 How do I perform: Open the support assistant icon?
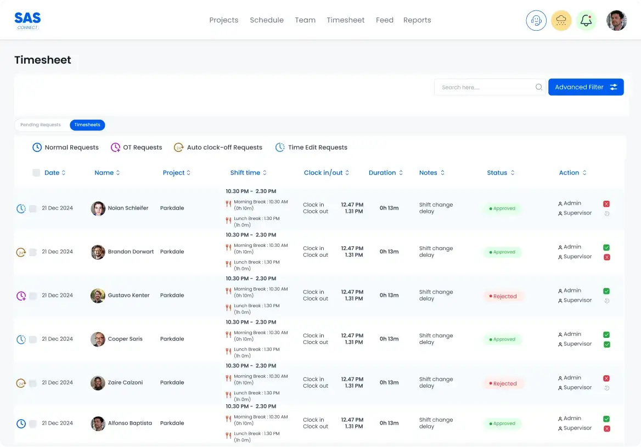point(536,20)
